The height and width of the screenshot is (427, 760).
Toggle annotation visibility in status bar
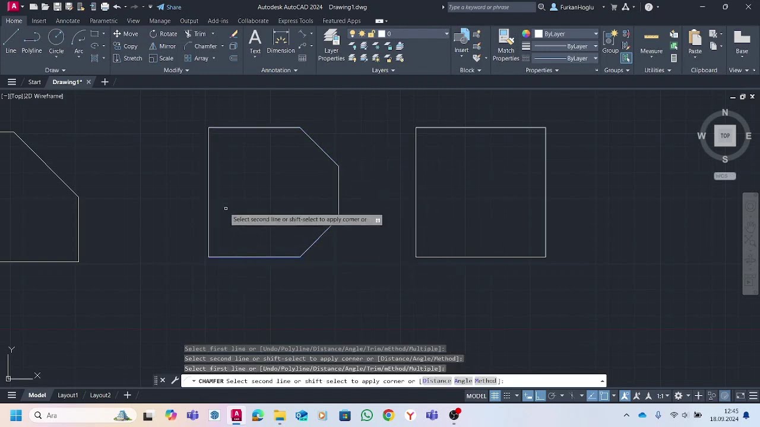(x=625, y=396)
